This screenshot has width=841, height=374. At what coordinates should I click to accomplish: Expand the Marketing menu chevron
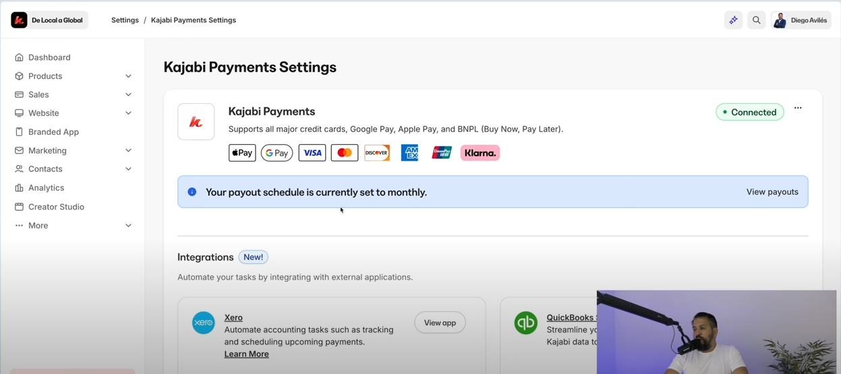click(128, 150)
